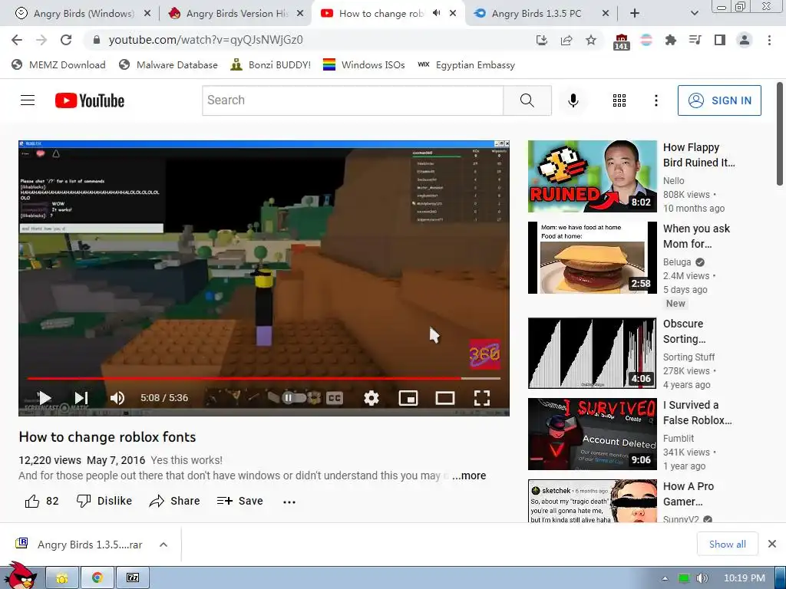Share this page icon
This screenshot has width=786, height=589.
click(566, 40)
